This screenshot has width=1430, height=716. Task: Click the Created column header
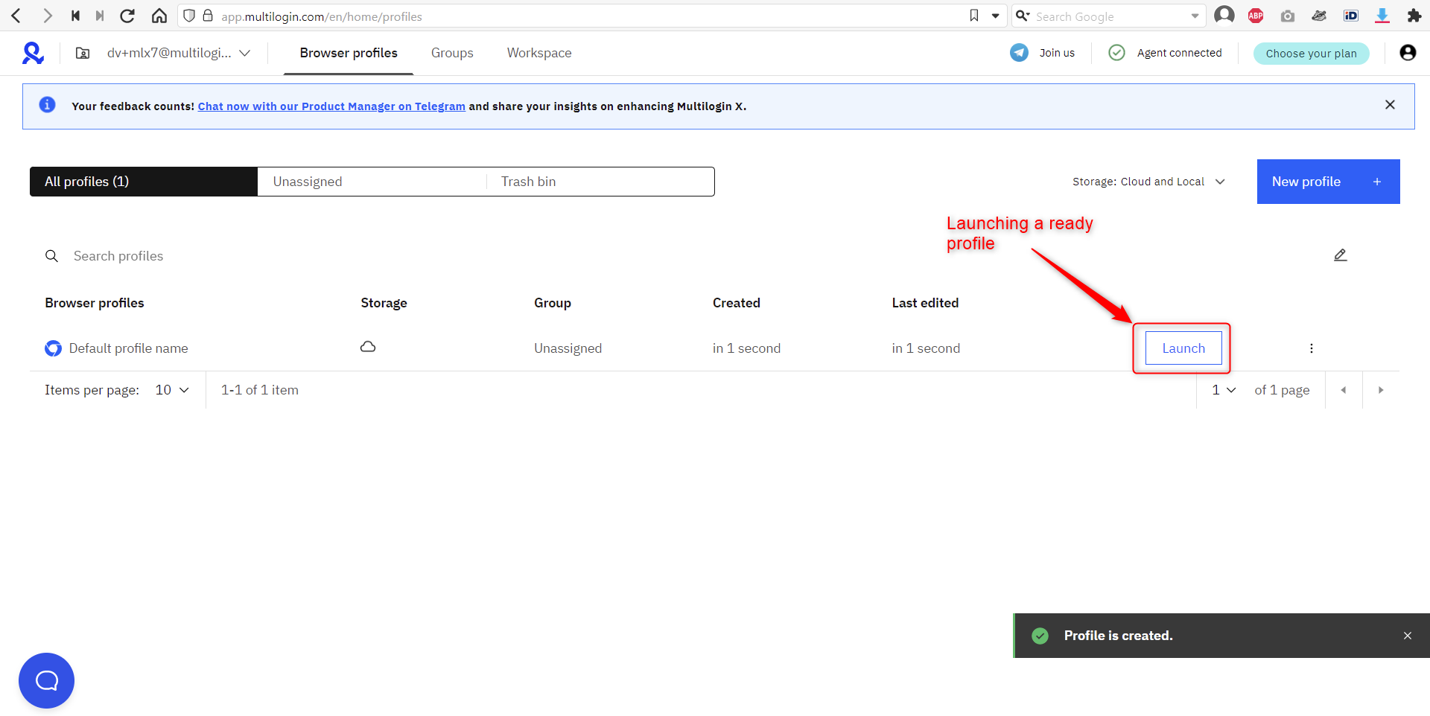(x=737, y=303)
